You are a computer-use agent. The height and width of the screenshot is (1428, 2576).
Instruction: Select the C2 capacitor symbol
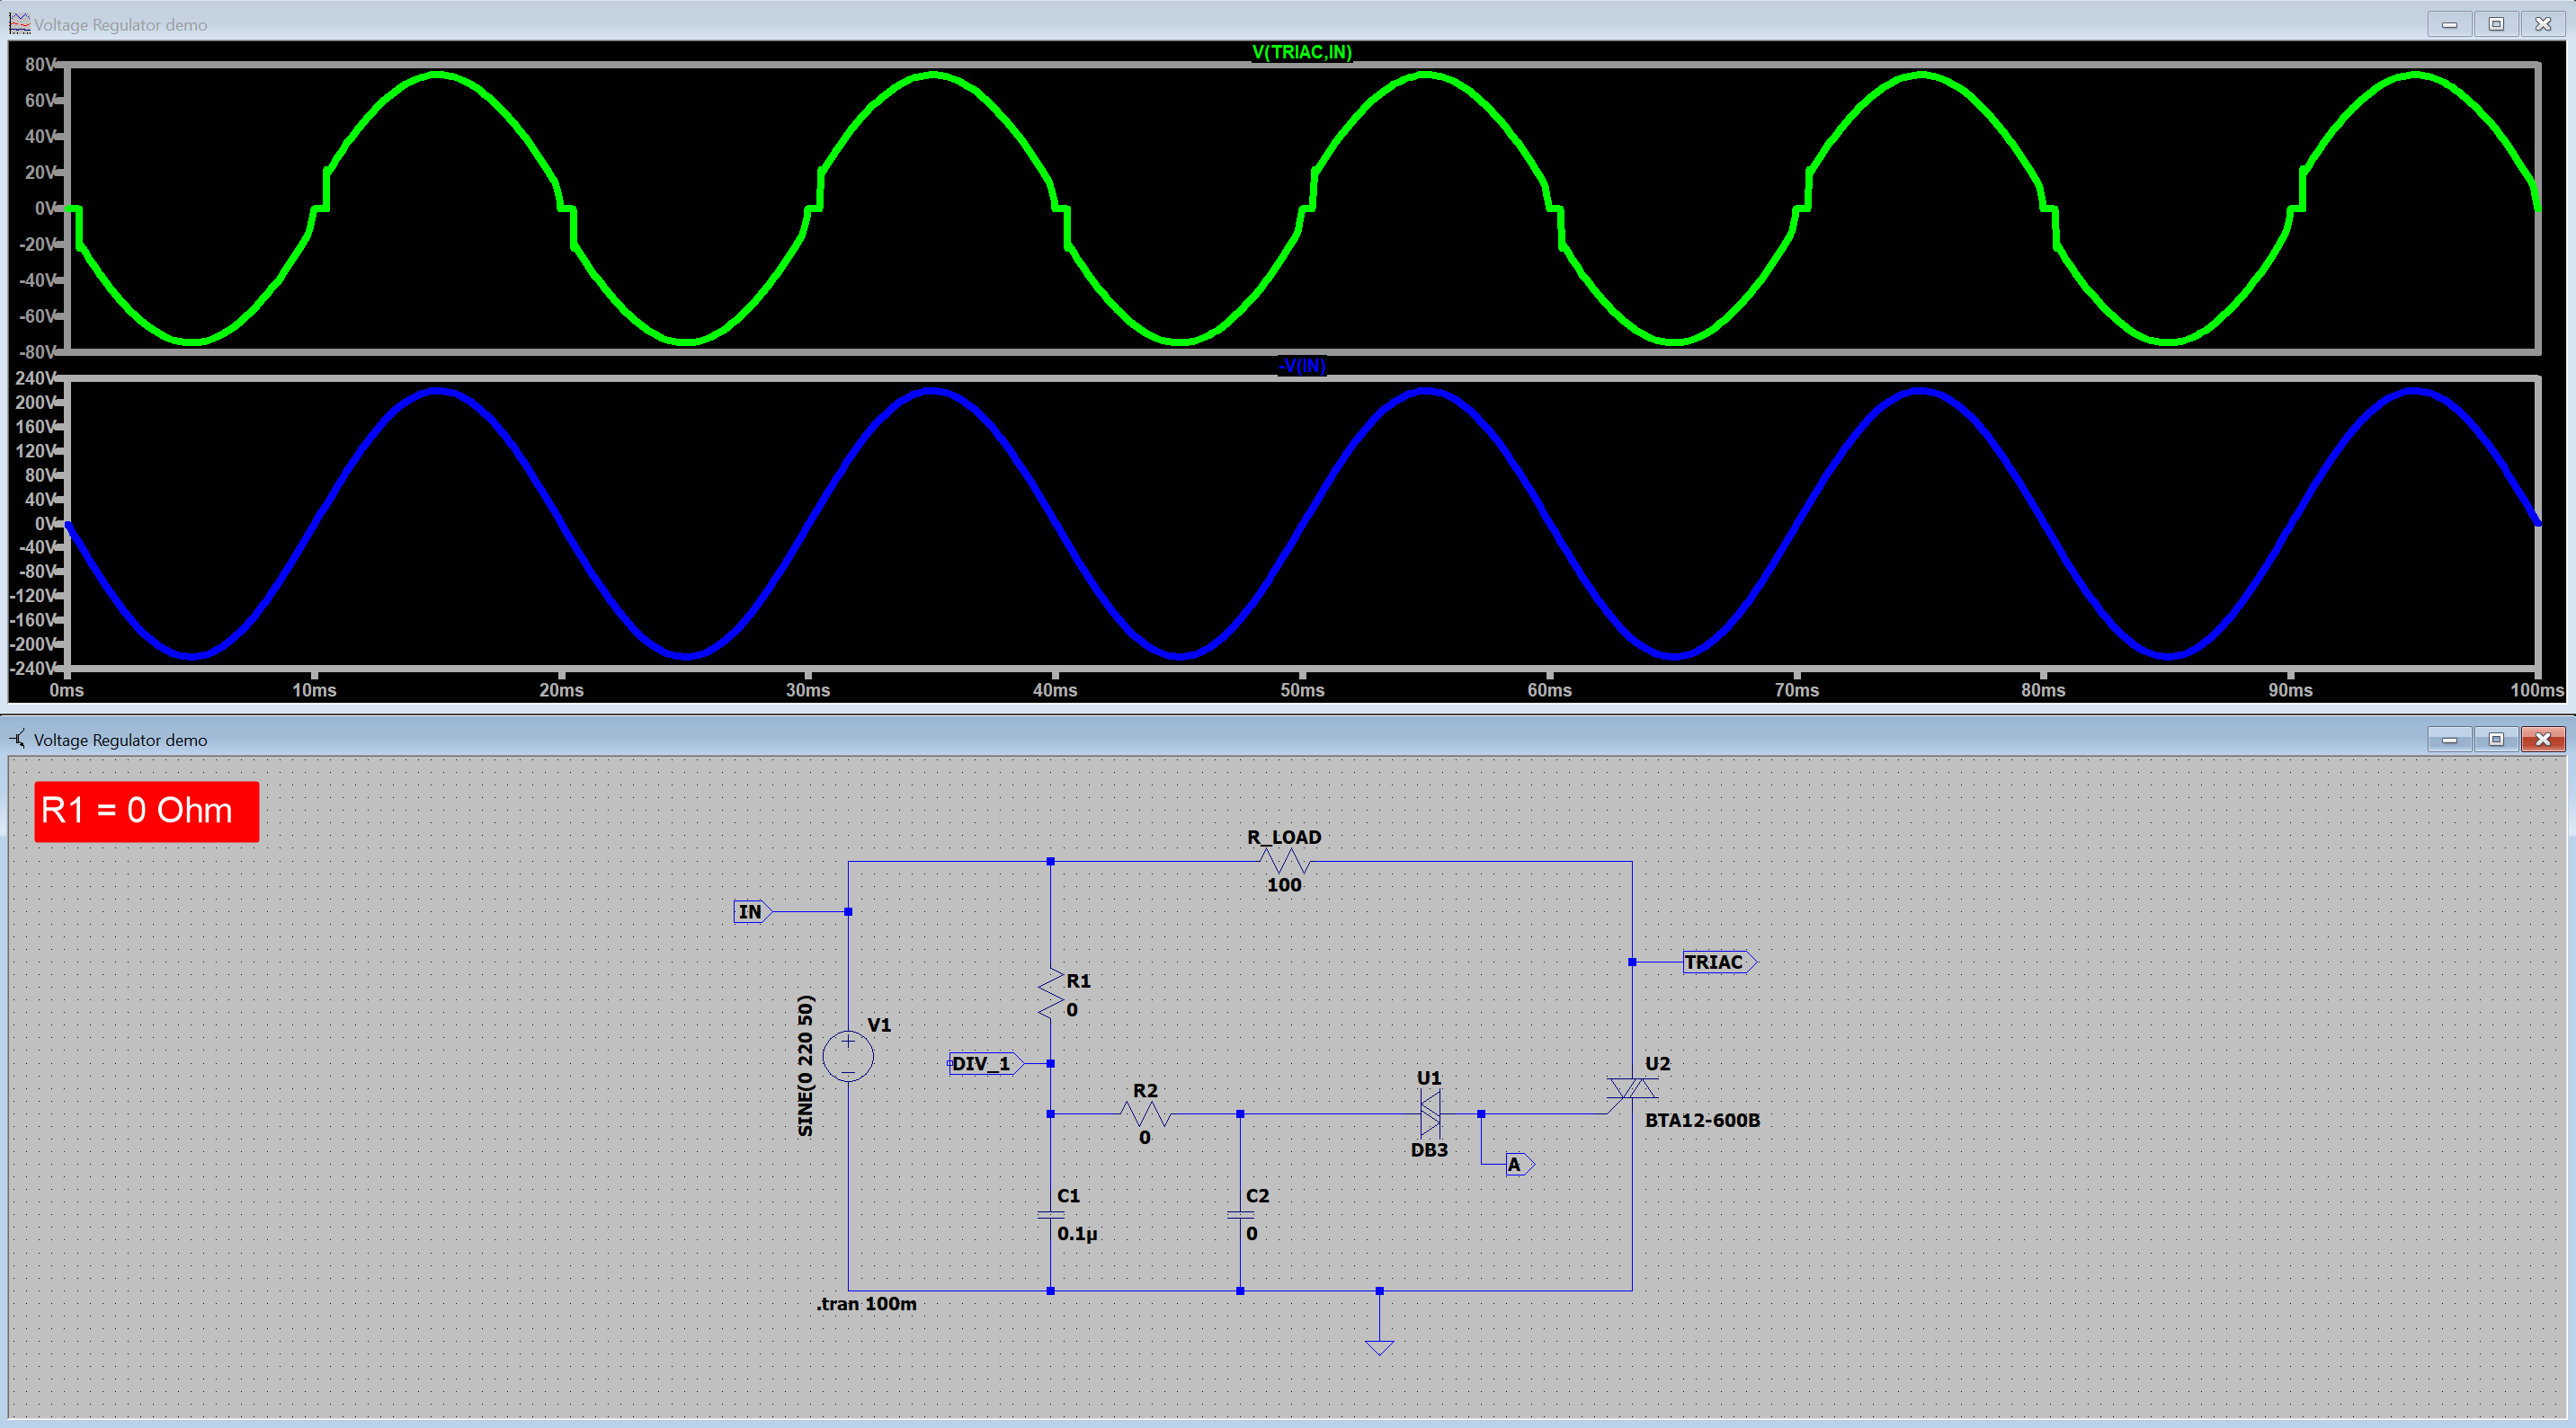pyautogui.click(x=1240, y=1215)
